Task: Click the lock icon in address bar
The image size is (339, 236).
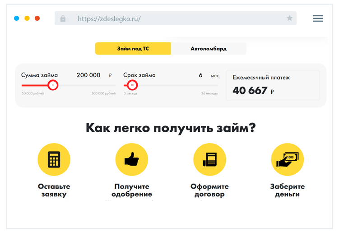Action: point(63,19)
